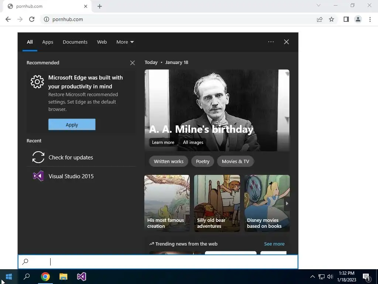The height and width of the screenshot is (284, 378).
Task: Click the site information icon in address bar
Action: pos(46,19)
